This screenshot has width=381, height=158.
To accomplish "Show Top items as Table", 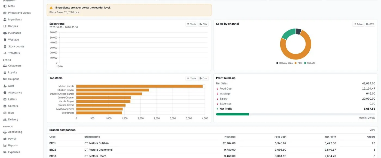I will (191, 78).
